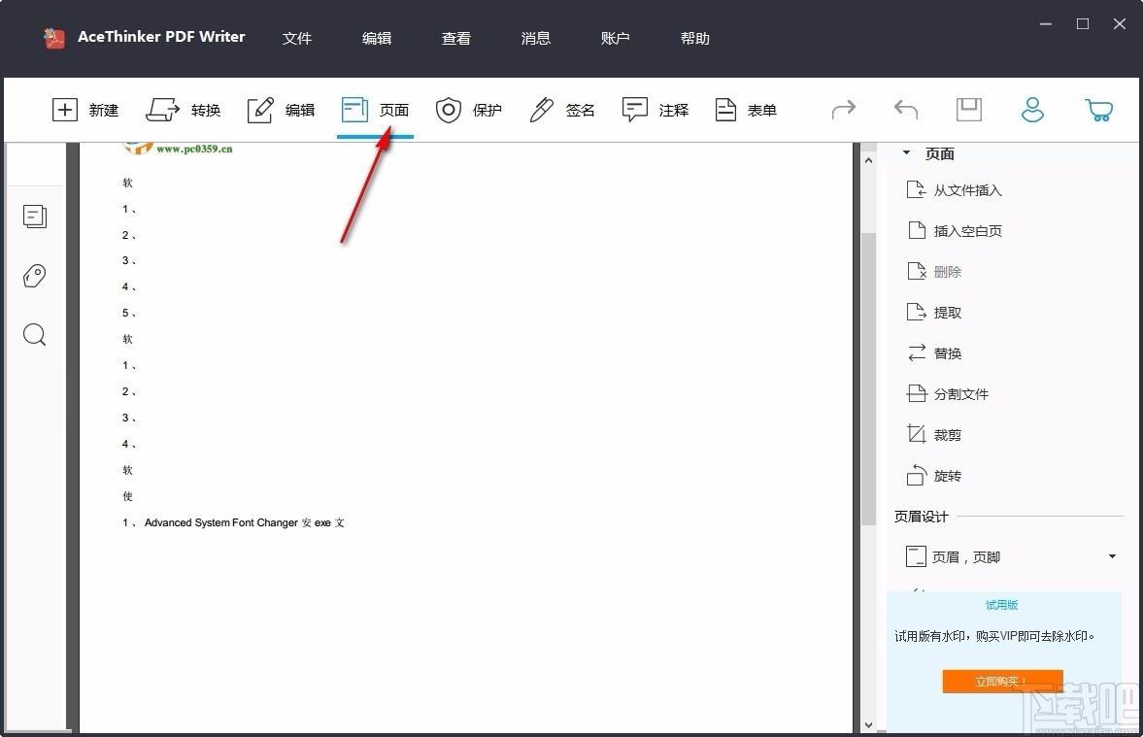1143x737 pixels.
Task: Open the bookmarks tag sidebar icon
Action: [x=34, y=276]
